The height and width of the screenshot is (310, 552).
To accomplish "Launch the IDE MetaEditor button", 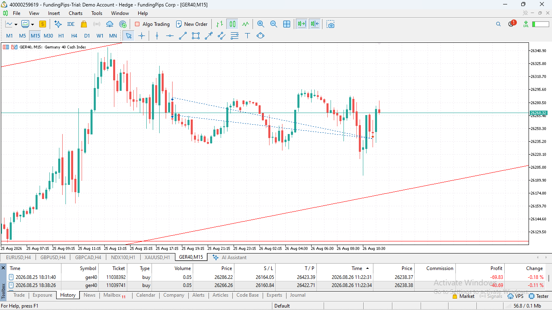I will 71,24.
